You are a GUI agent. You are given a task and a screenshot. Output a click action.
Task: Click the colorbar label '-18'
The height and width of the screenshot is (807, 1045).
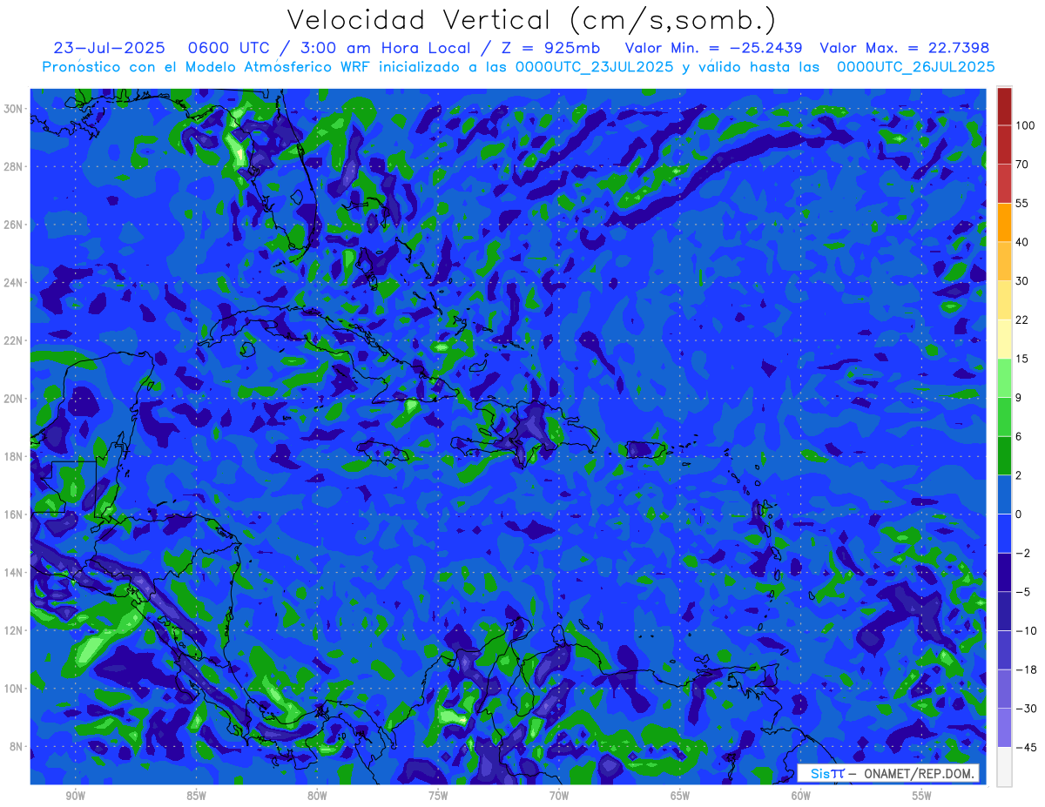1025,669
